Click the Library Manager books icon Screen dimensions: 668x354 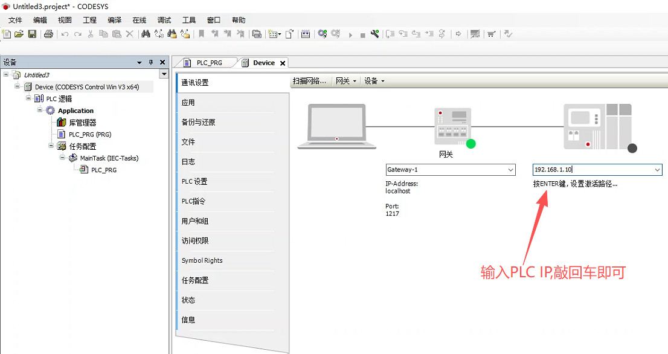point(62,123)
